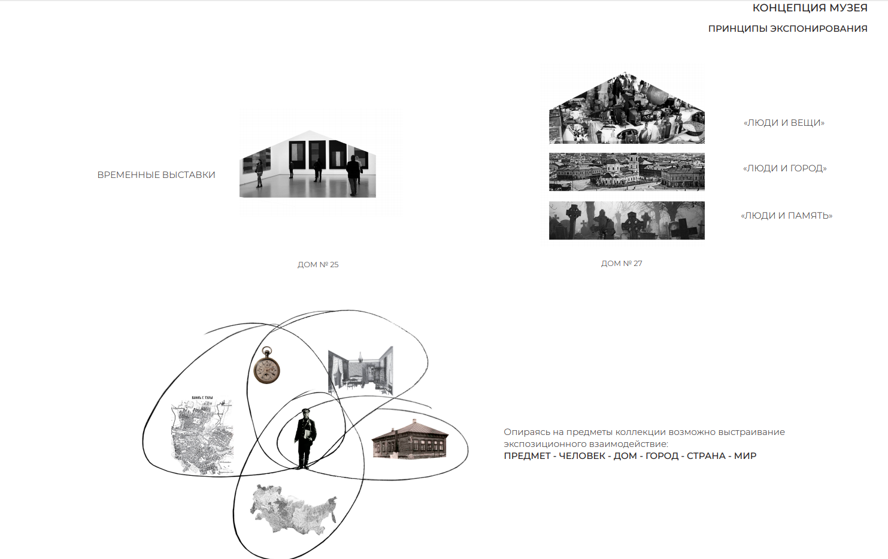Click the wooden house photo
Image resolution: width=888 pixels, height=559 pixels.
point(410,440)
